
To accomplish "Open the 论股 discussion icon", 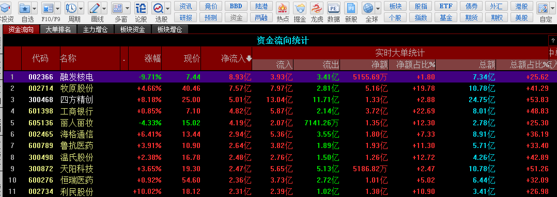I will click(141, 8).
